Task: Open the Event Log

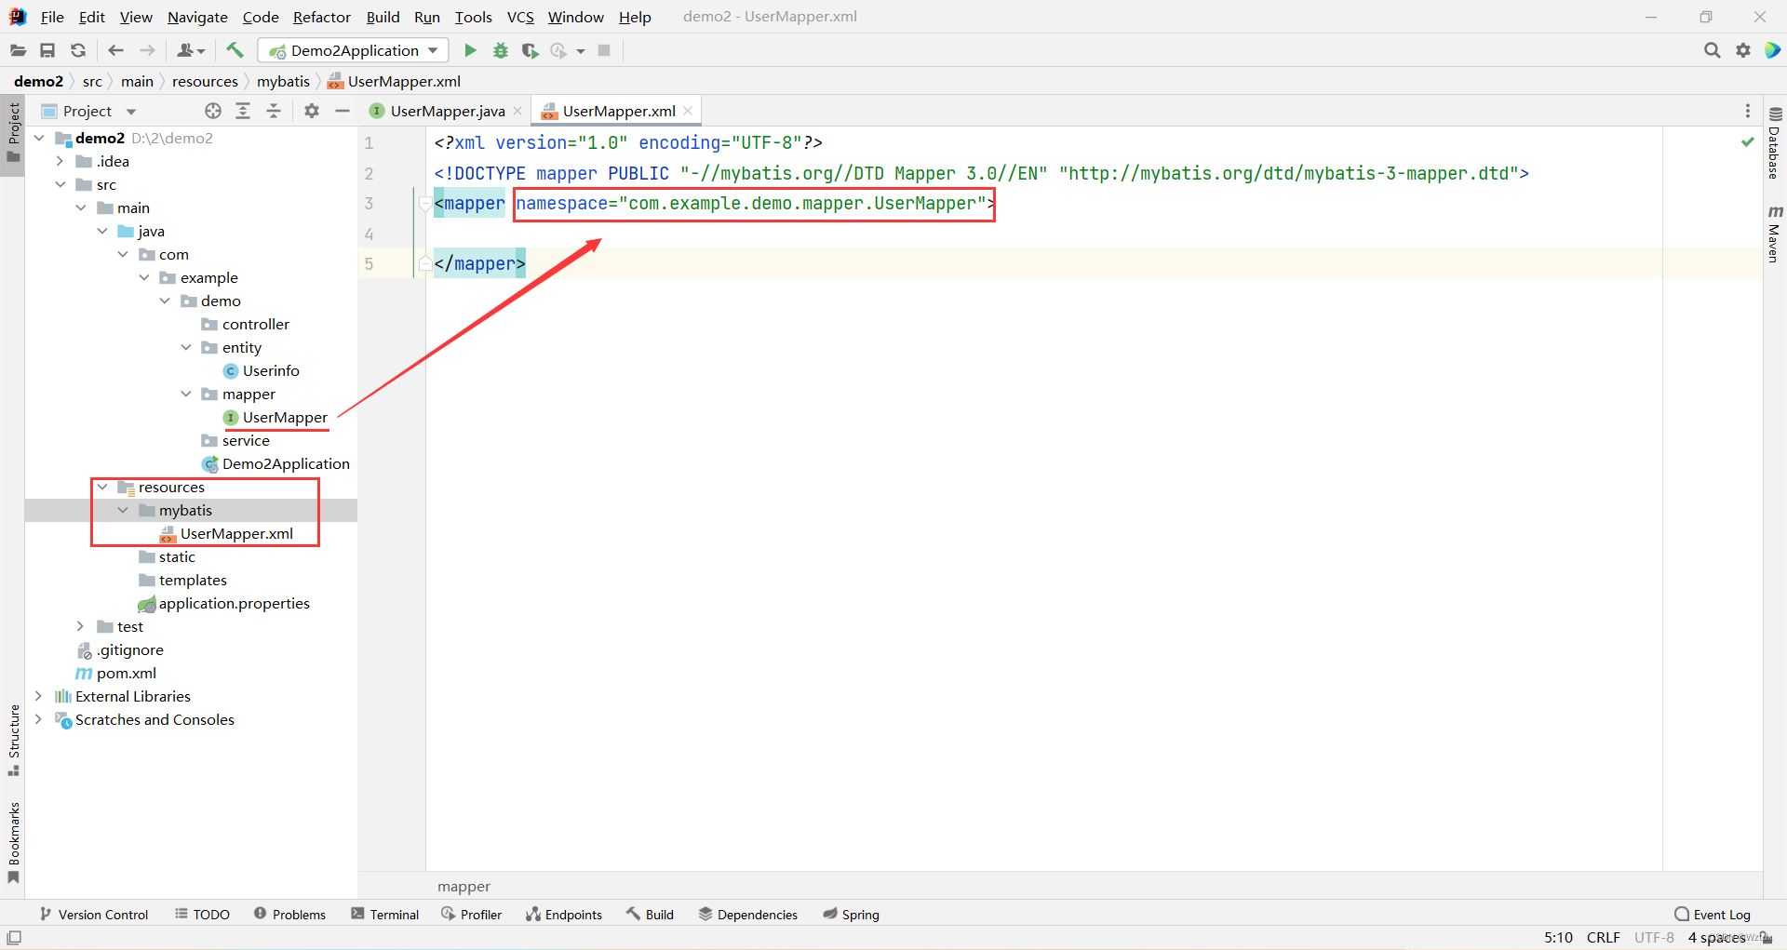Action: click(x=1713, y=915)
